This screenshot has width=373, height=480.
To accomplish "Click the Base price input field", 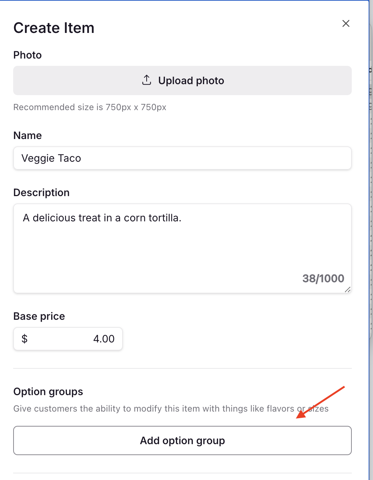I will click(68, 339).
